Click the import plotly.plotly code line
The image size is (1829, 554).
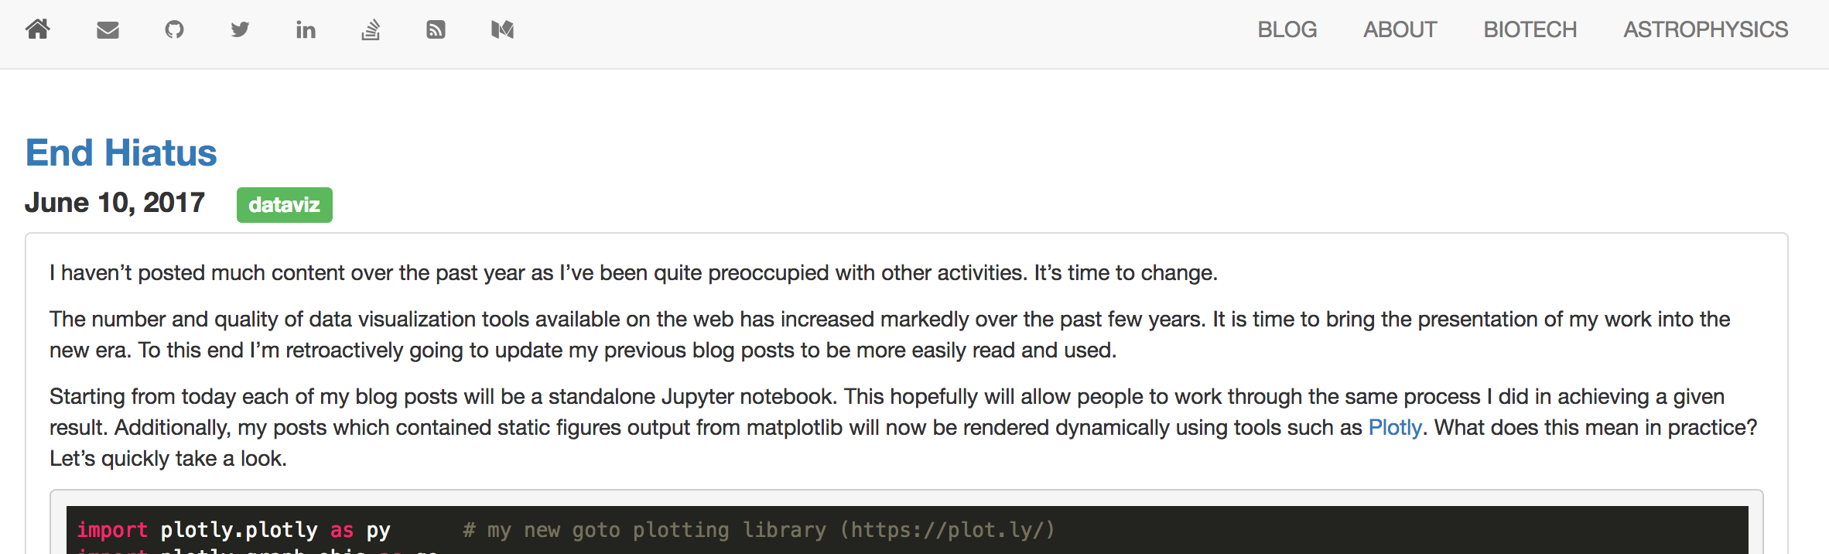pyautogui.click(x=233, y=530)
